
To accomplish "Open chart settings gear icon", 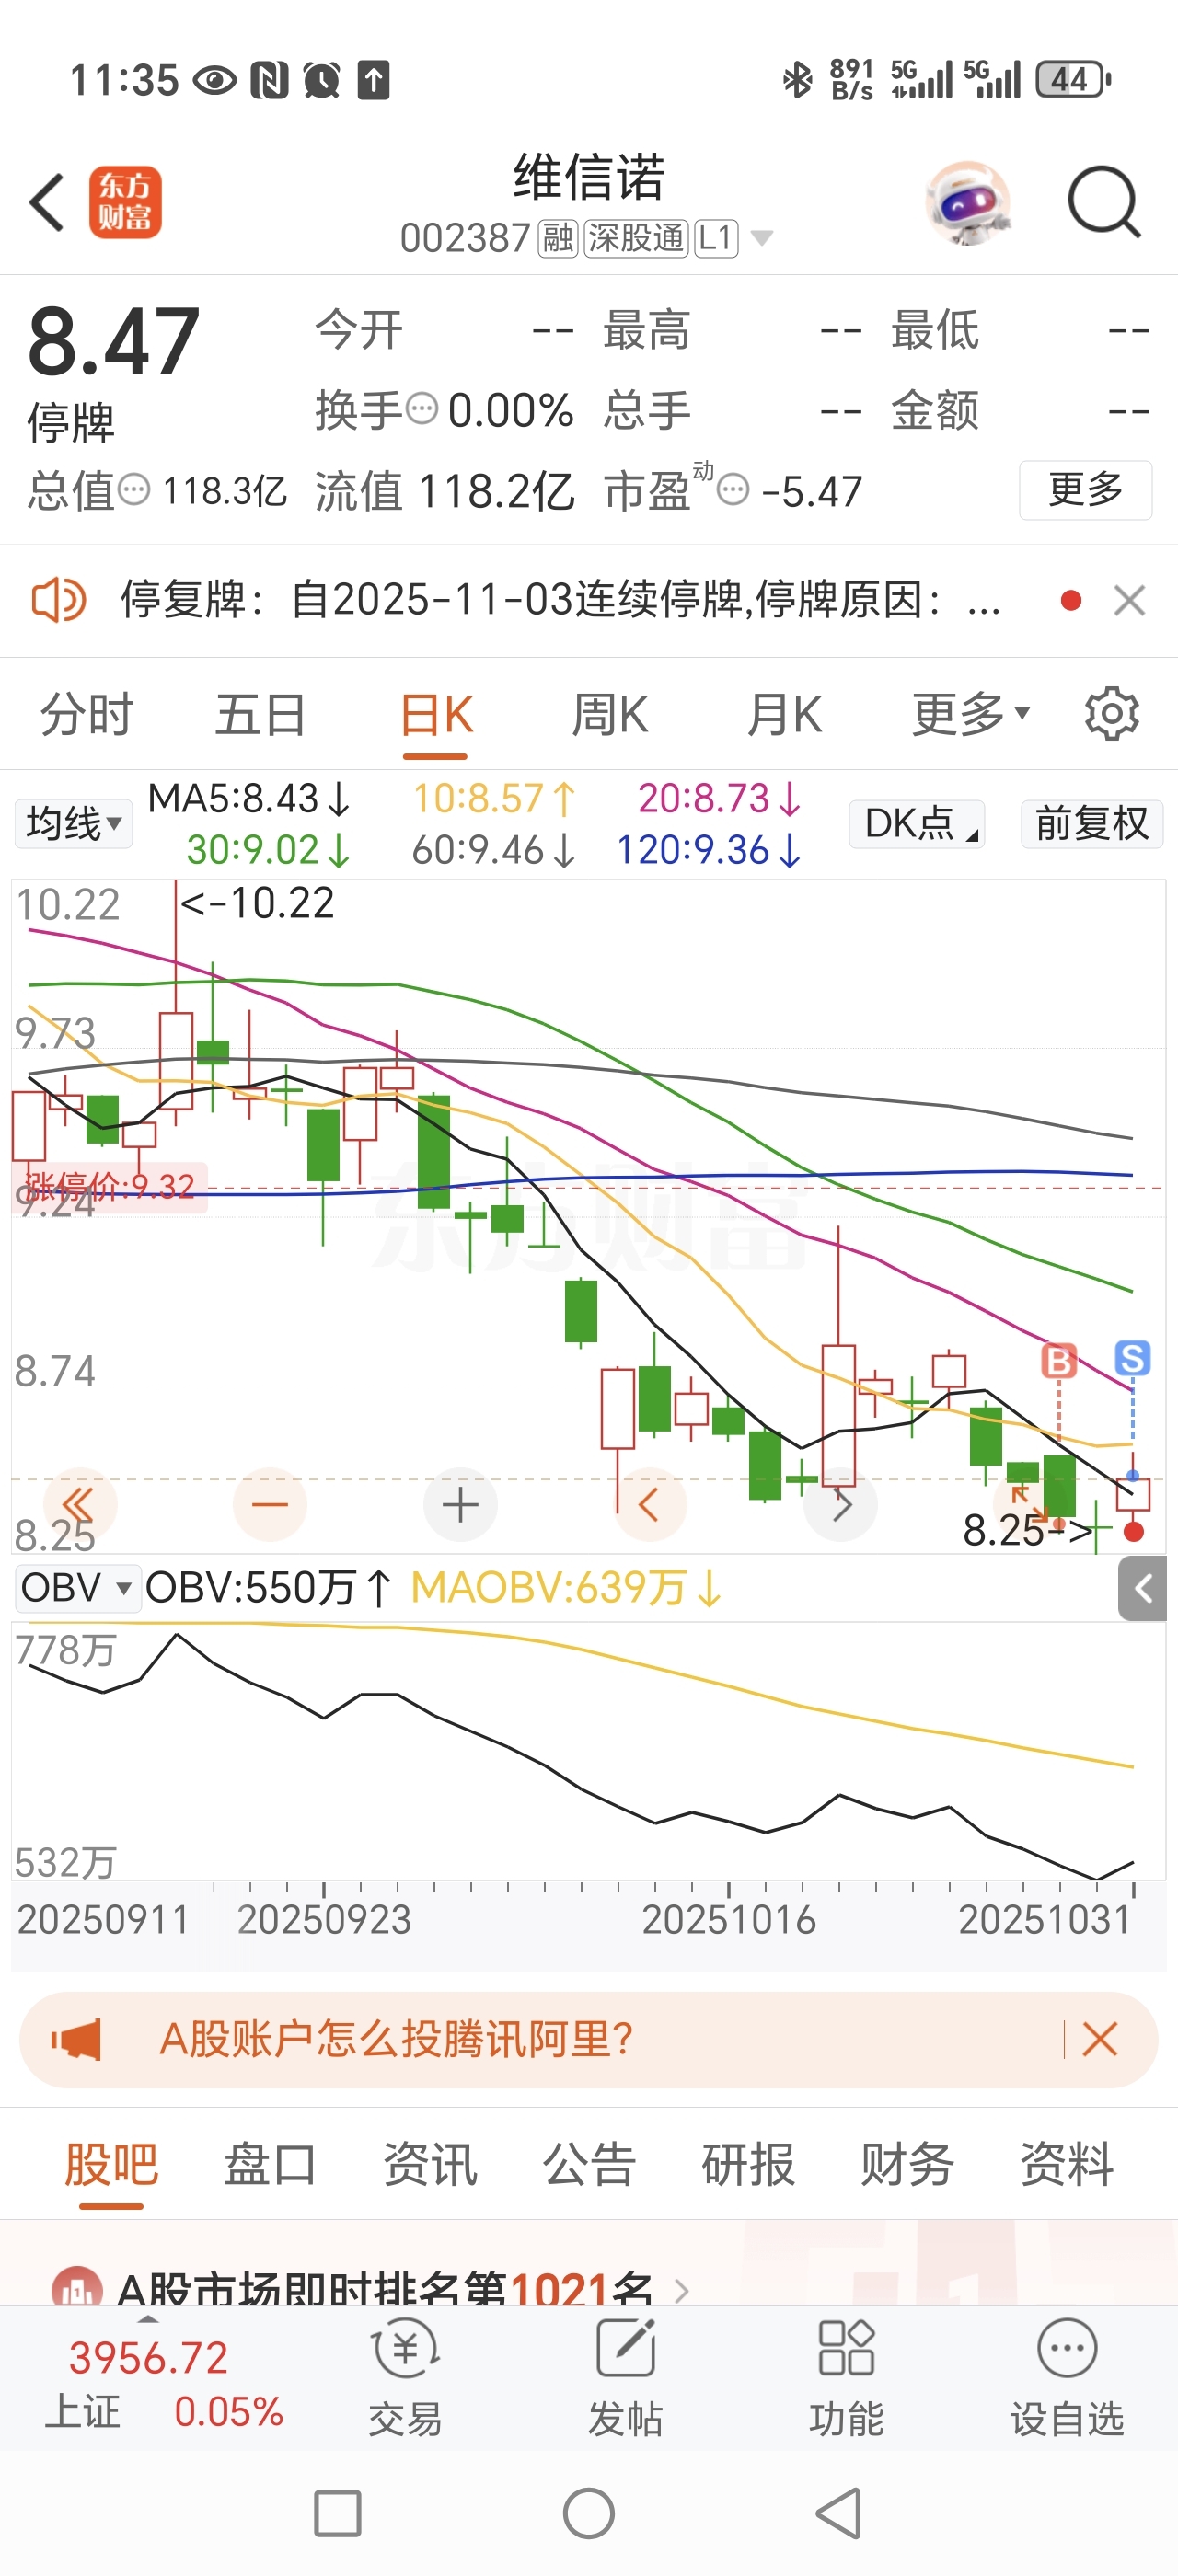I will pos(1112,714).
